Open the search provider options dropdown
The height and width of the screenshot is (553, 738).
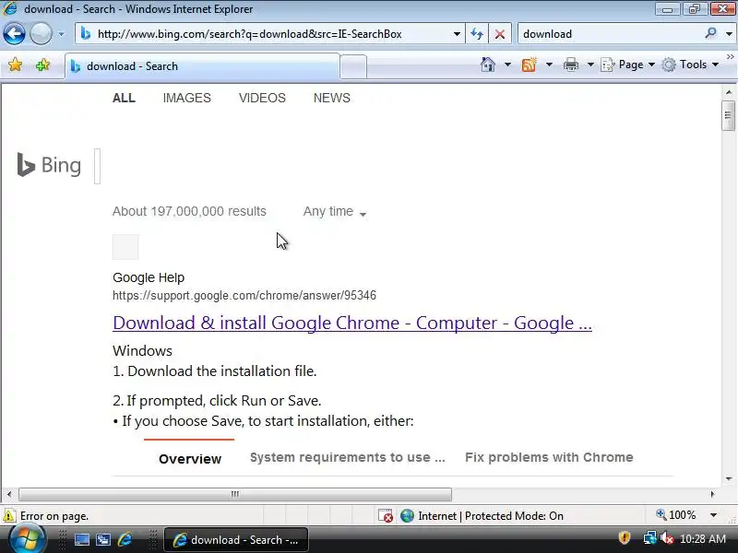pos(729,34)
